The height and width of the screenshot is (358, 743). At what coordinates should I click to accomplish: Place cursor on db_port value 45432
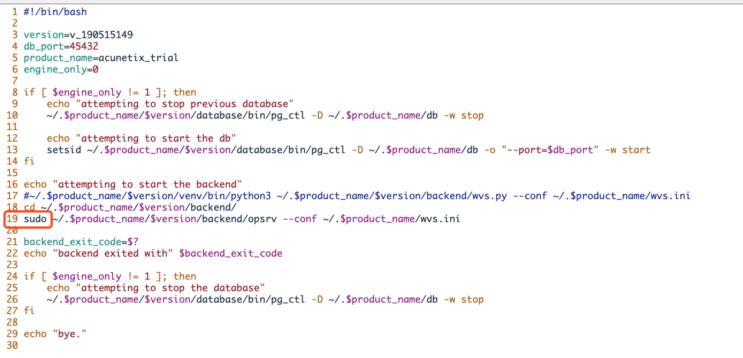tap(84, 46)
